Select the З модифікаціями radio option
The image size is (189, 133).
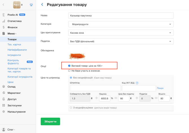click(x=71, y=108)
